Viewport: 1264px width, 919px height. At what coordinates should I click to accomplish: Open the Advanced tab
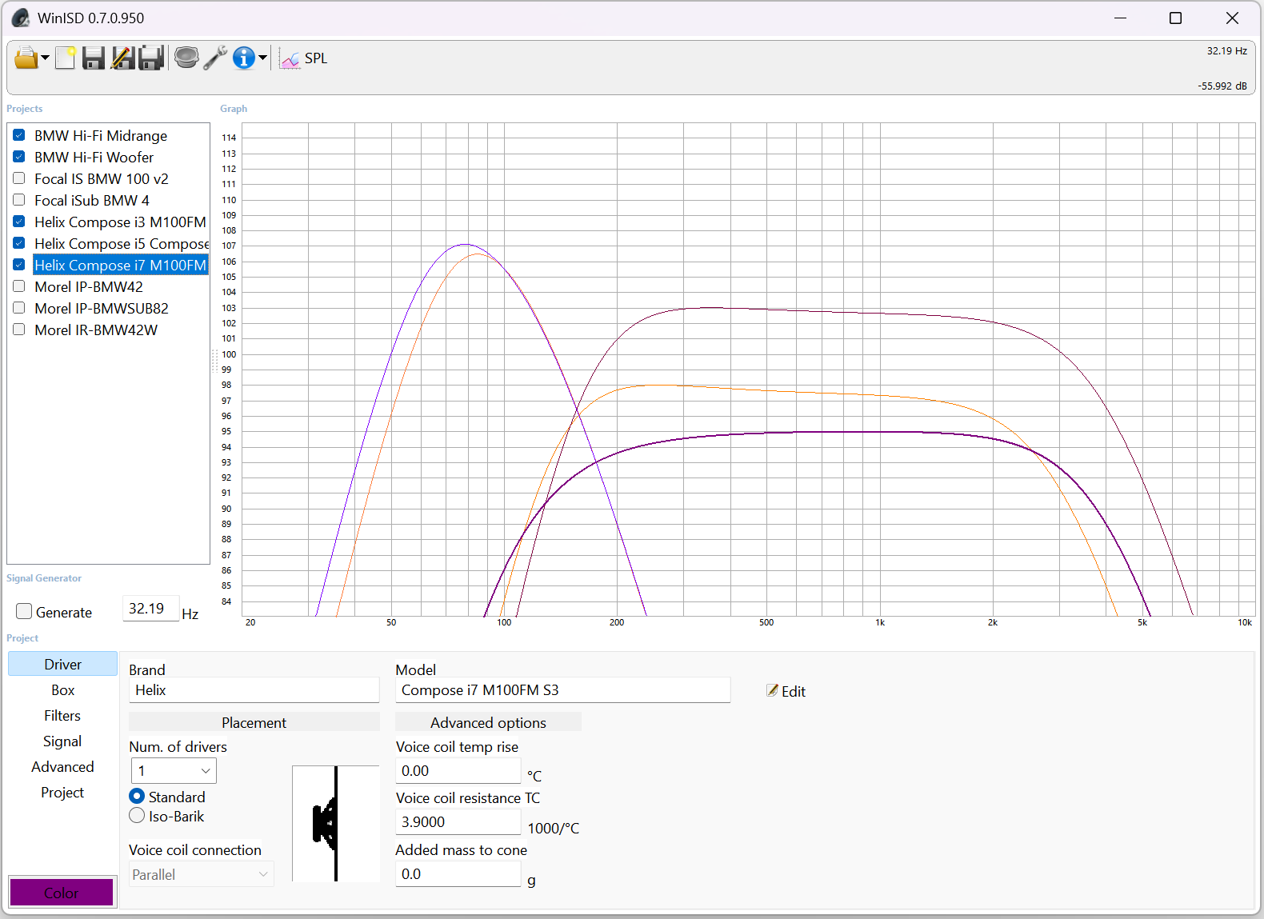(62, 767)
